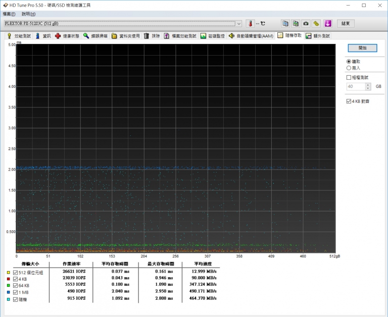Open the PLEXTOR PX-512S3C drive dropdown
Viewport: 388px width, 317px height.
point(239,24)
